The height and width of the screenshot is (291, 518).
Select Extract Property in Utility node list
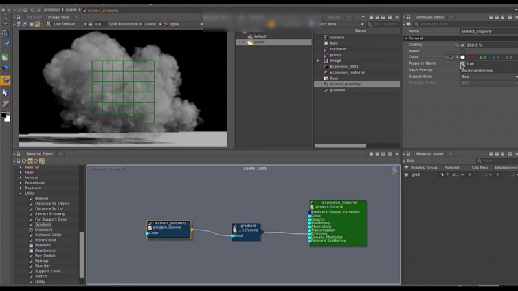(50, 214)
